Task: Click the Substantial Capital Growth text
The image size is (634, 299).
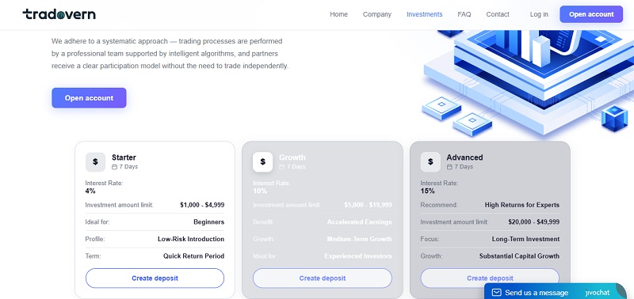Action: pyautogui.click(x=519, y=255)
